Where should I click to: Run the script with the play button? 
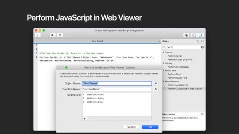pos(53,35)
